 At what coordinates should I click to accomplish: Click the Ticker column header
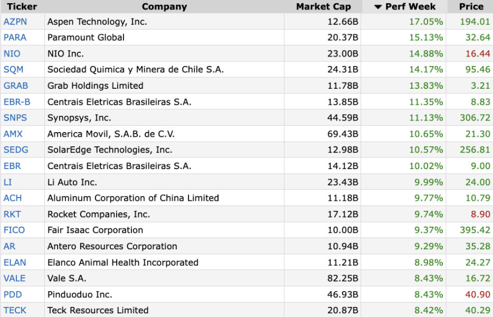[x=22, y=7]
